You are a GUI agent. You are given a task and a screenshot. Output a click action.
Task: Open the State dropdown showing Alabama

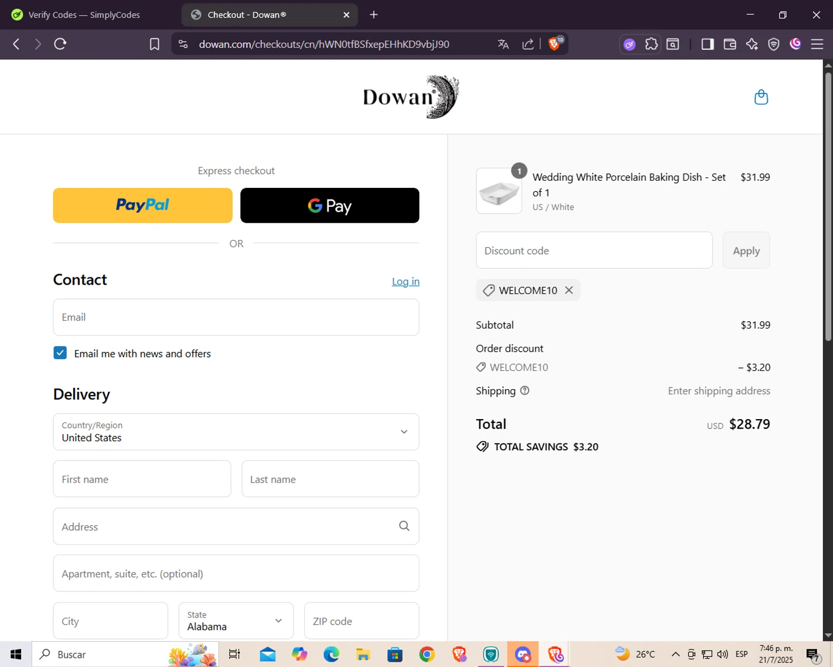click(x=236, y=621)
